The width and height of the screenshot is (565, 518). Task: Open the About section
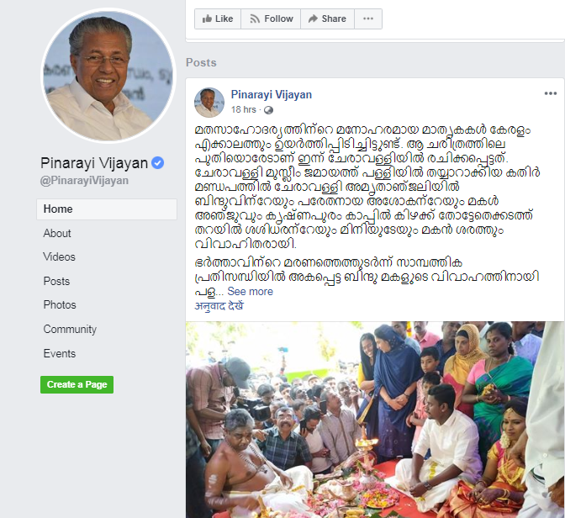pos(57,233)
